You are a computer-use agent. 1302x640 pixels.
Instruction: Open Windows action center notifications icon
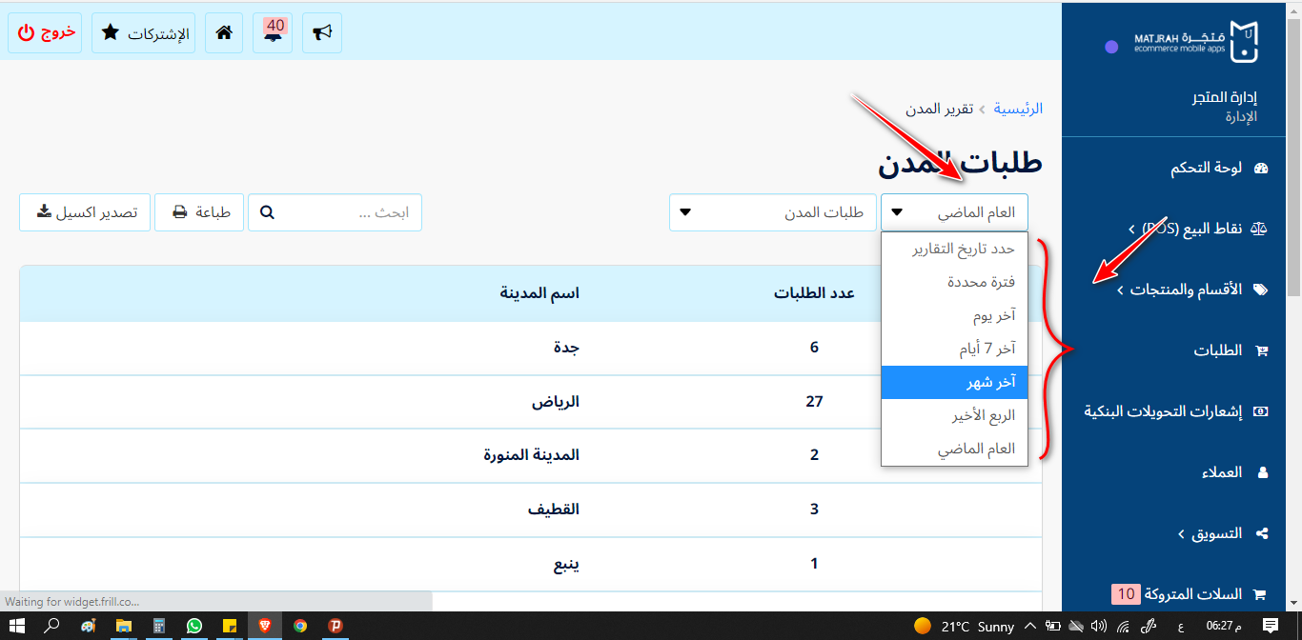[x=1270, y=626]
